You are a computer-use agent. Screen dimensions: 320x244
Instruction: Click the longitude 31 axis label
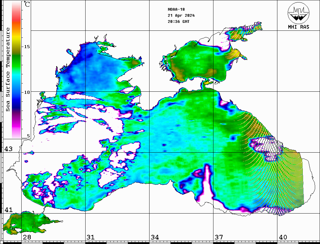click(90, 237)
